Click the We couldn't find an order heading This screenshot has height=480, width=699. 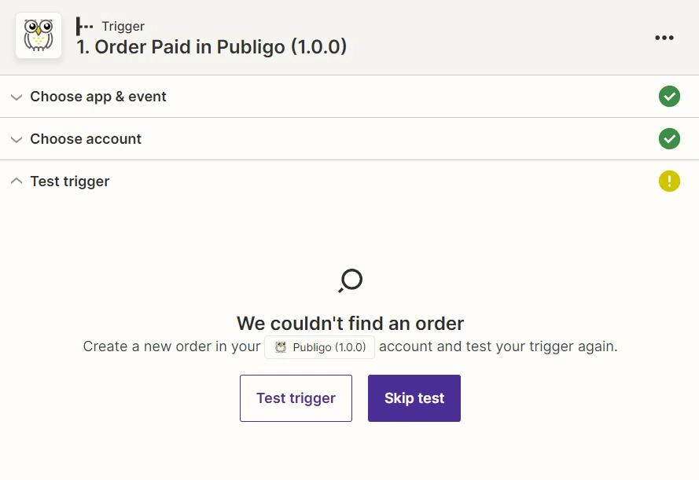(x=351, y=324)
